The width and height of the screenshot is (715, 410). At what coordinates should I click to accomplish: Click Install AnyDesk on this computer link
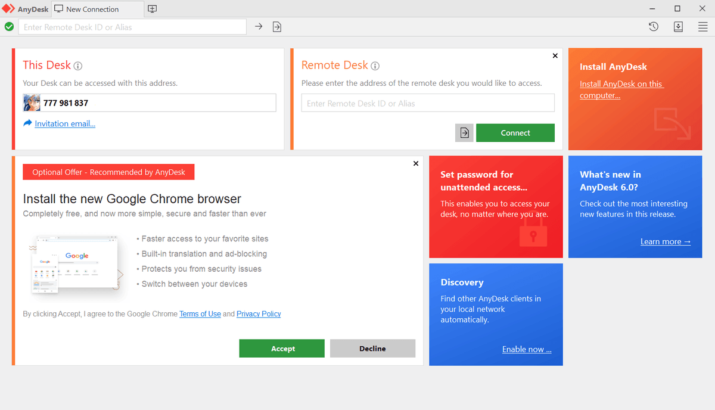[x=621, y=89]
